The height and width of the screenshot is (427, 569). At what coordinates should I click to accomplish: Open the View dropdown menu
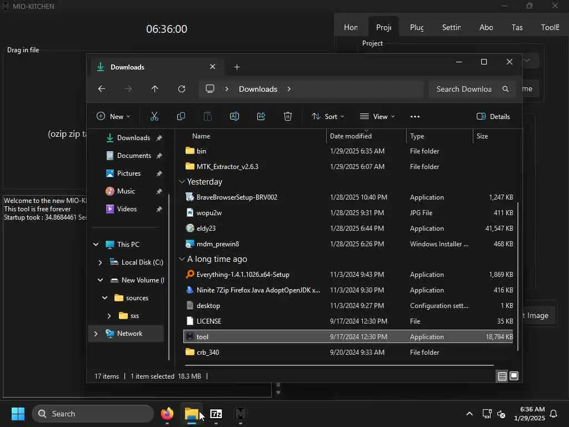377,117
